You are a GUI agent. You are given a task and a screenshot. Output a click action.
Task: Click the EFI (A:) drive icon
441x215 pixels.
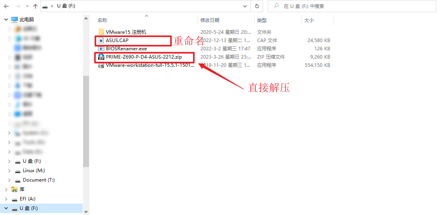click(14, 199)
